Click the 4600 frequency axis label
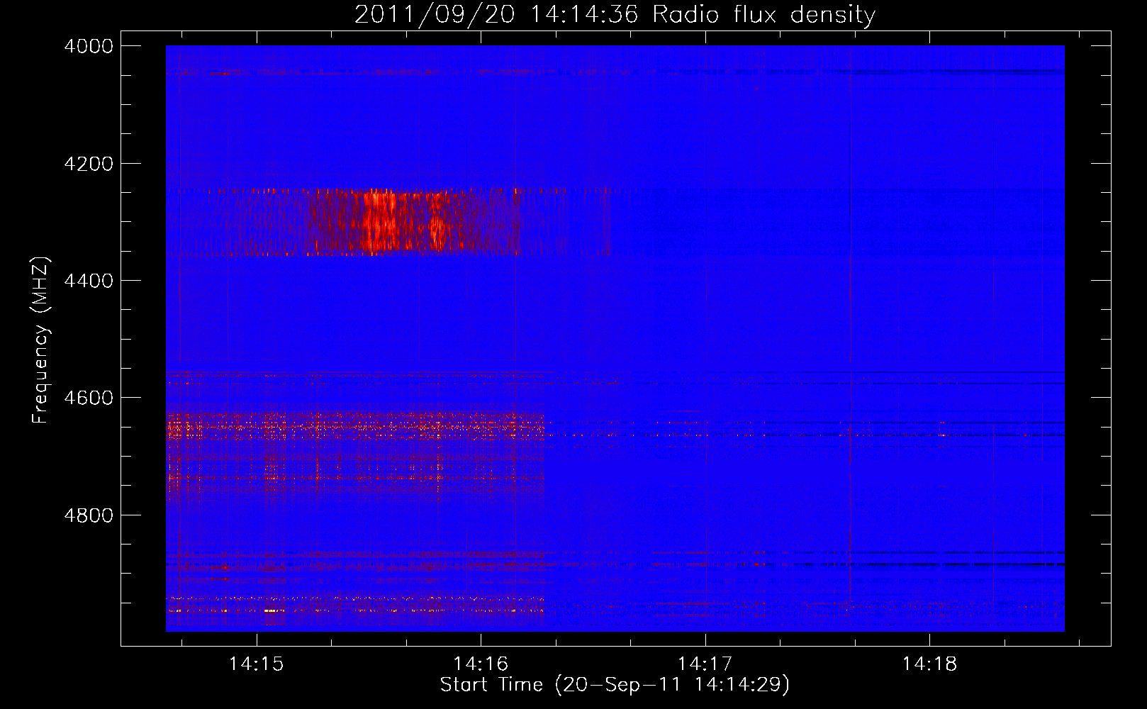 (89, 398)
